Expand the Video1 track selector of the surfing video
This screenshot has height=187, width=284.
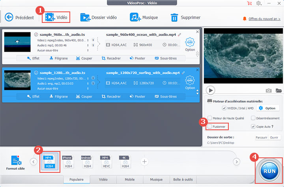click(x=88, y=79)
